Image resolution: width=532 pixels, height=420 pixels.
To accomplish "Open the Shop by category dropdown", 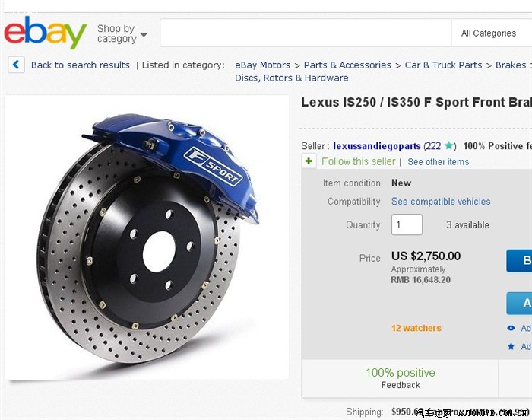I will click(122, 33).
